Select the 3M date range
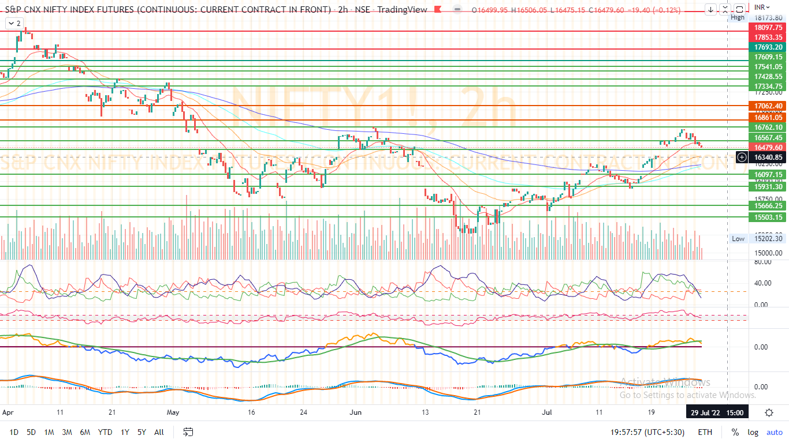Image resolution: width=789 pixels, height=443 pixels. coord(67,432)
